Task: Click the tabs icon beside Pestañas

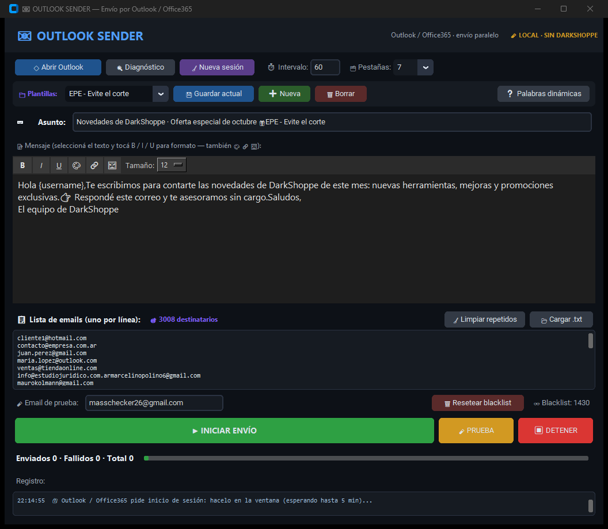Action: point(353,68)
